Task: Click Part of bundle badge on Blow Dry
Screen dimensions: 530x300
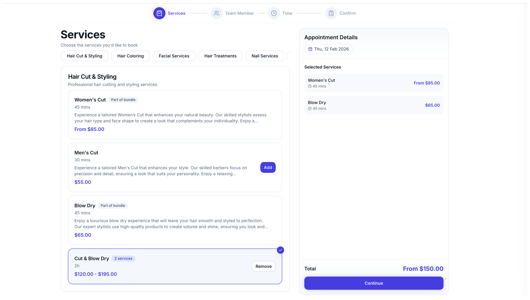Action: [113, 206]
